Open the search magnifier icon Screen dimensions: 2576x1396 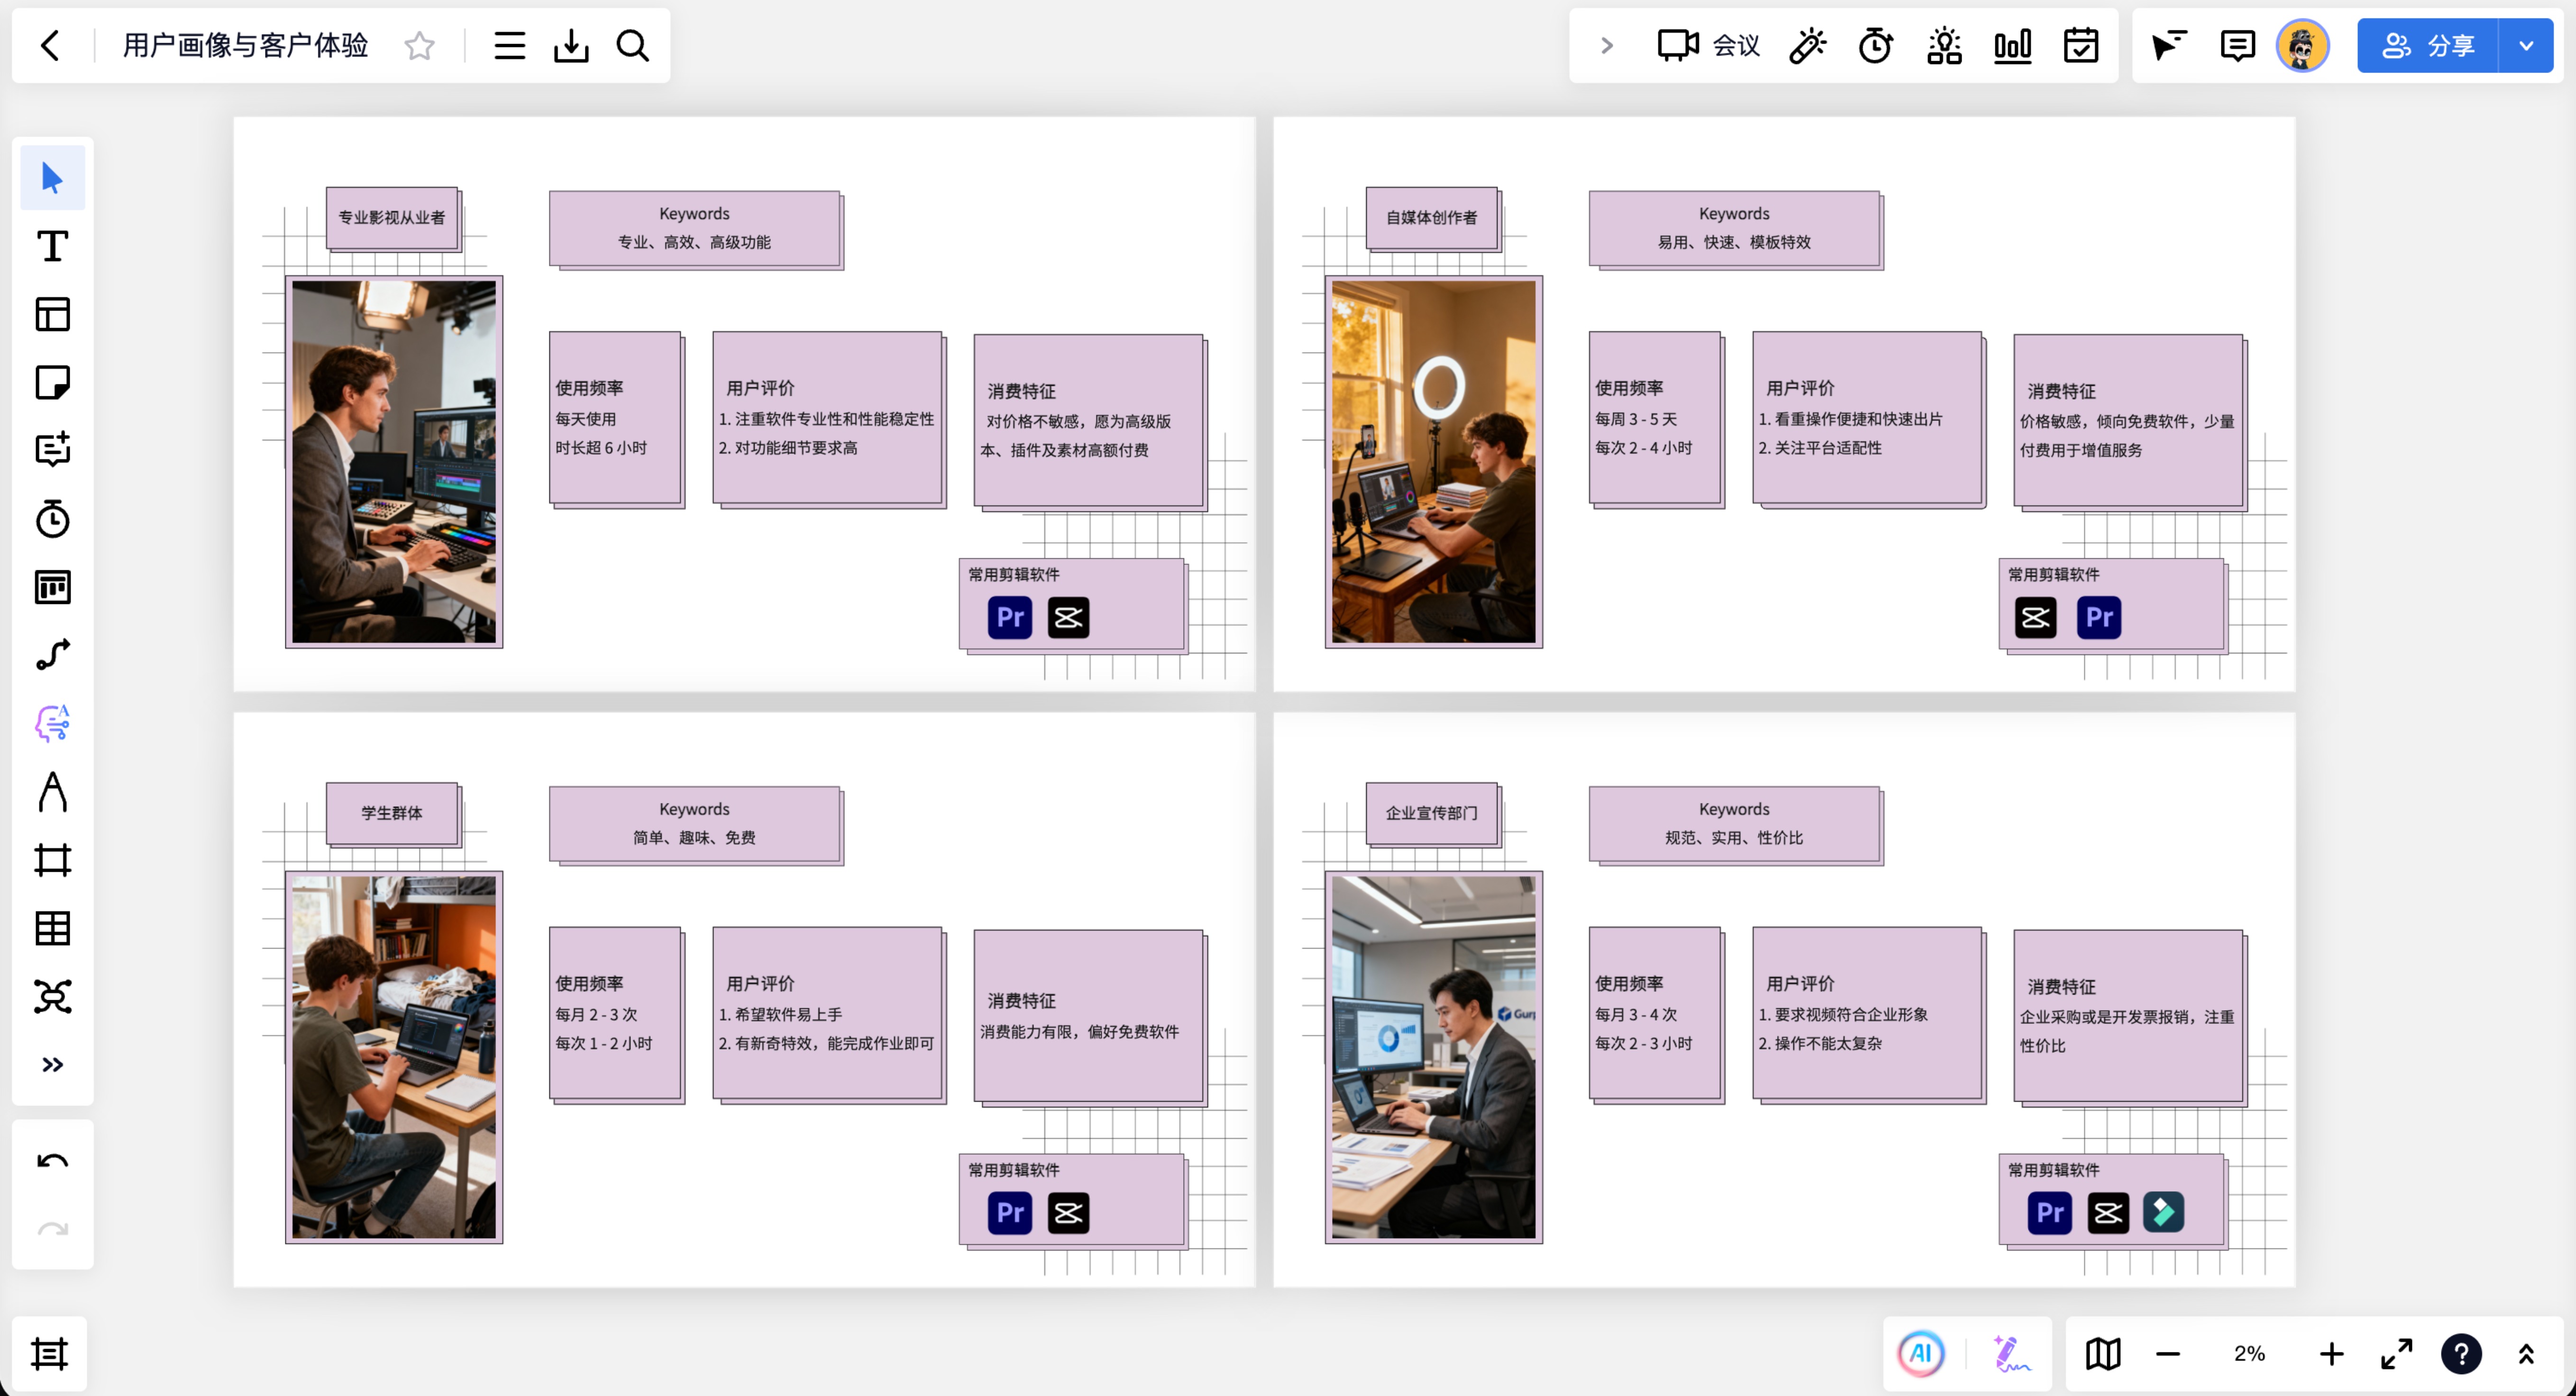(x=632, y=45)
